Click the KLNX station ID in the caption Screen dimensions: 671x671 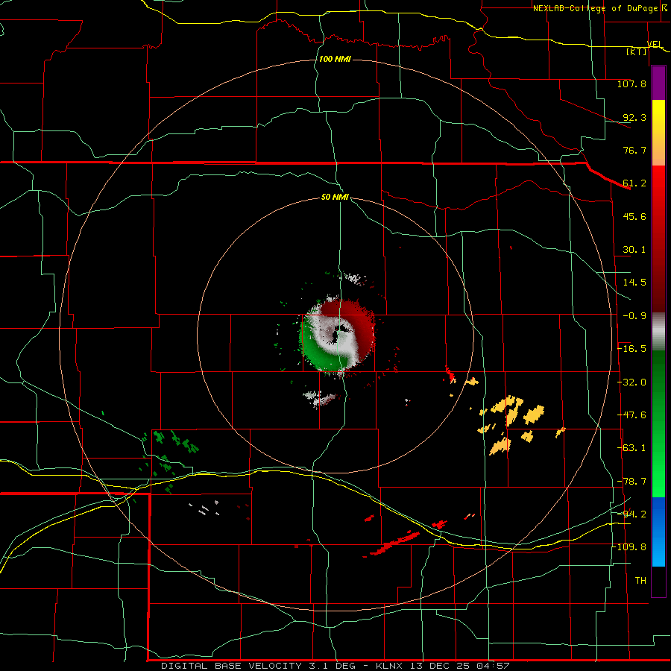click(389, 666)
